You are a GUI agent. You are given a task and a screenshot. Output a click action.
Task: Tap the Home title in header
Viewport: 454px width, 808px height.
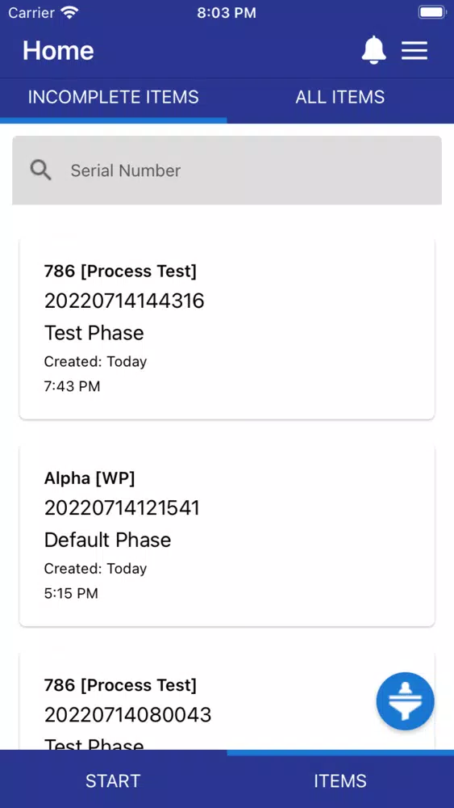click(58, 50)
